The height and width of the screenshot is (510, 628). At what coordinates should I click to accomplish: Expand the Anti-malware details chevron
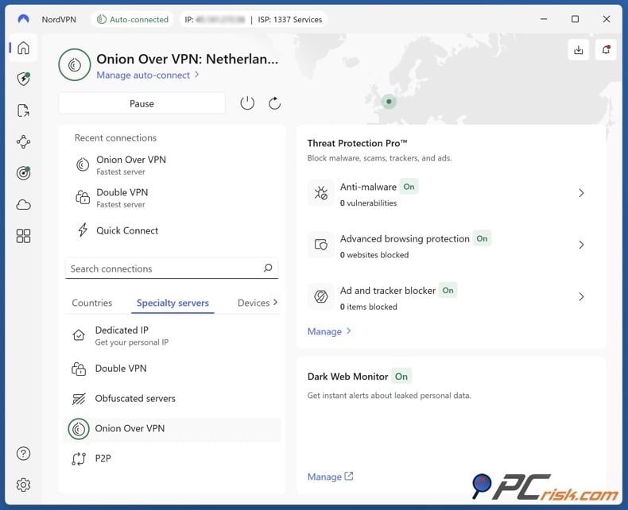point(581,193)
